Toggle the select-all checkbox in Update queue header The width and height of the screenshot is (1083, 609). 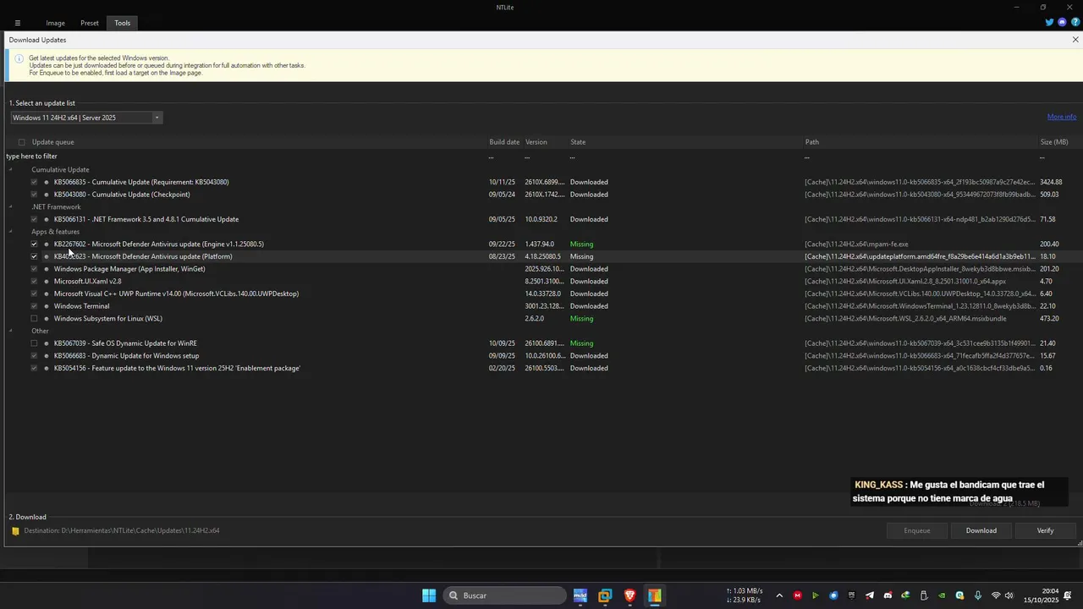tap(22, 142)
